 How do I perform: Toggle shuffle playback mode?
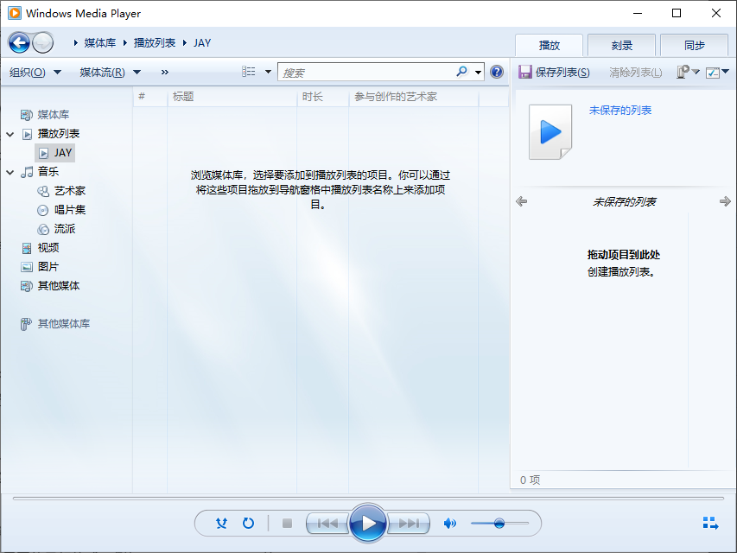point(221,523)
